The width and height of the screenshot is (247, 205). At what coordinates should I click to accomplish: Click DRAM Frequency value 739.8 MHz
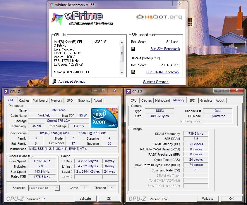coord(196,134)
